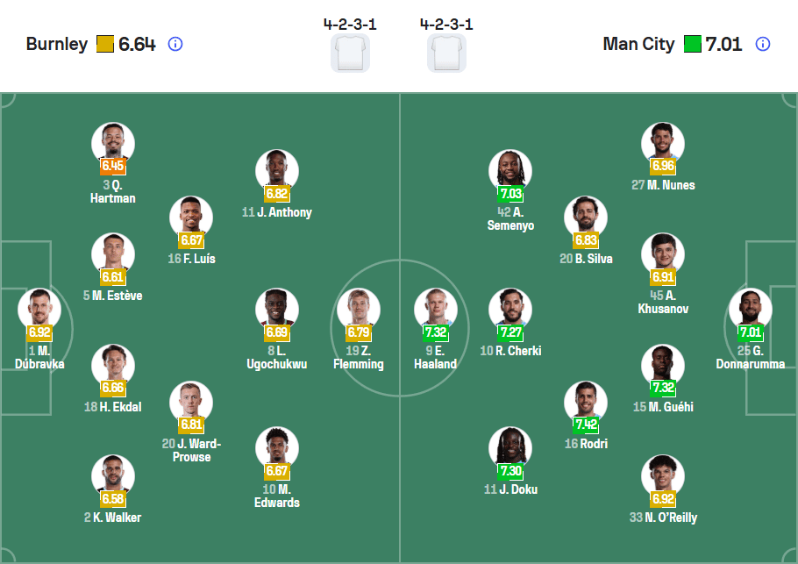This screenshot has height=564, width=798.
Task: Click the info icon next to Man City rating
Action: 762,44
